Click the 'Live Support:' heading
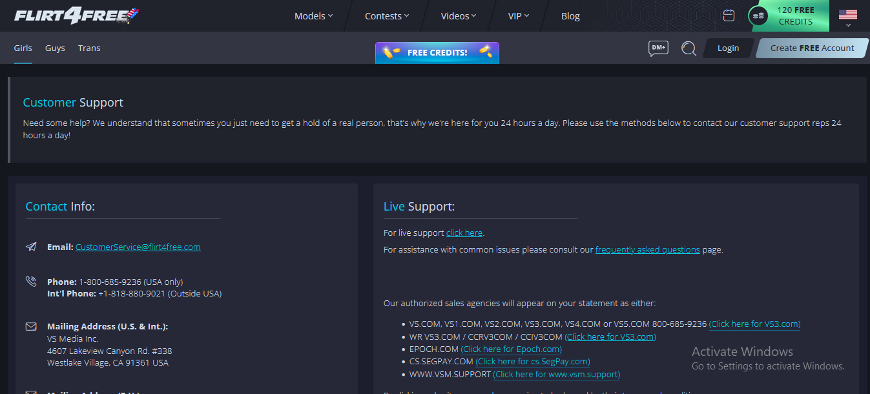870x394 pixels. click(x=419, y=207)
